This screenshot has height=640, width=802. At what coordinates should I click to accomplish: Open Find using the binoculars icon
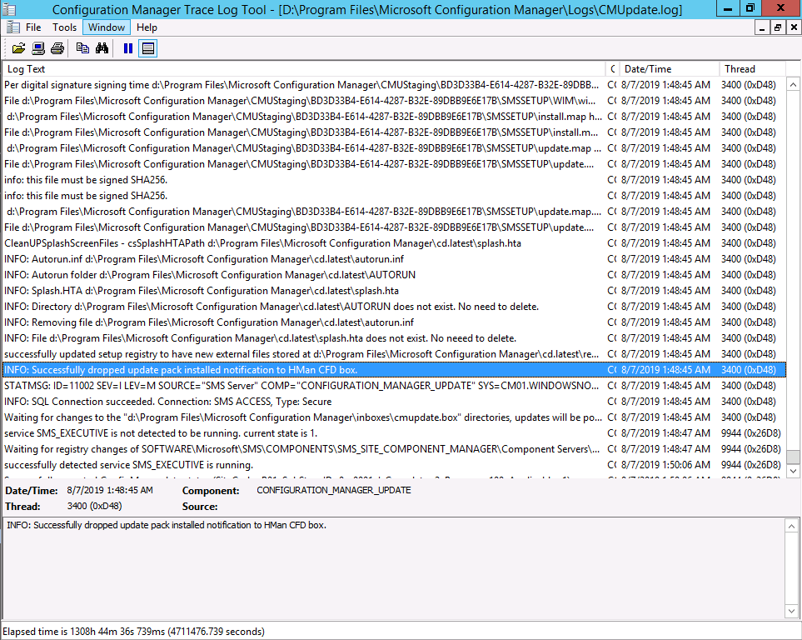tap(102, 48)
